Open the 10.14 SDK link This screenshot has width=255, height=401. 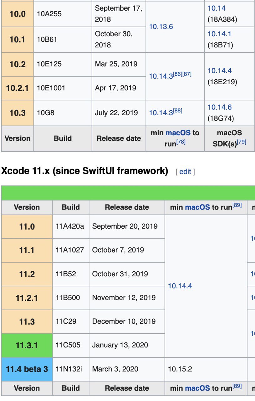[x=217, y=8]
